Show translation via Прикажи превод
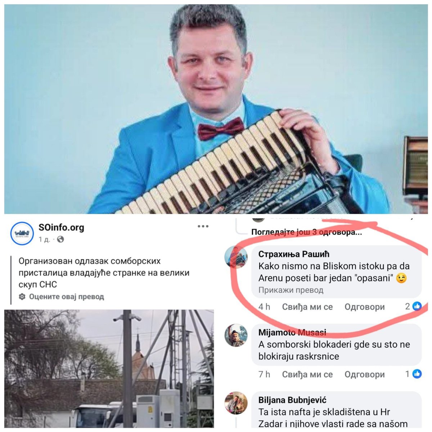The width and height of the screenshot is (432, 432). pos(291,290)
